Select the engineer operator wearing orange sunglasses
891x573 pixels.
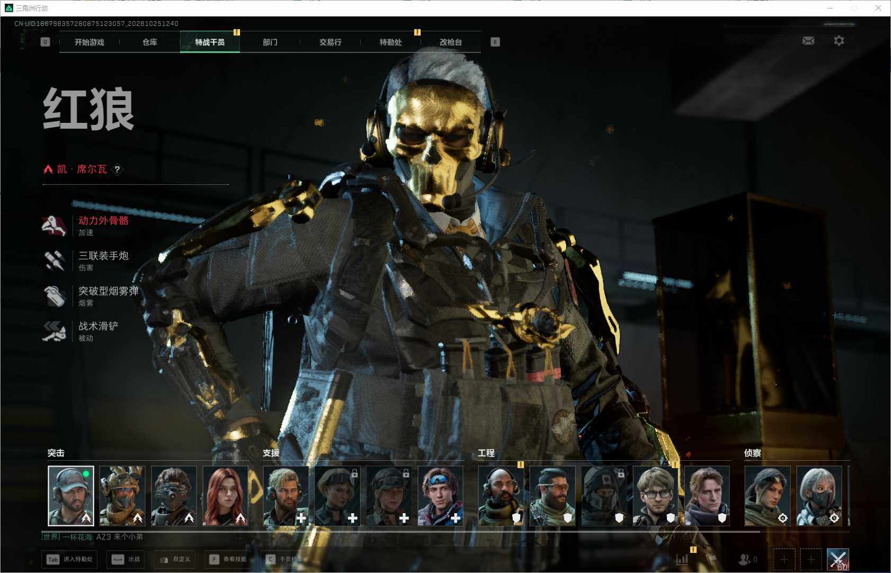point(553,496)
